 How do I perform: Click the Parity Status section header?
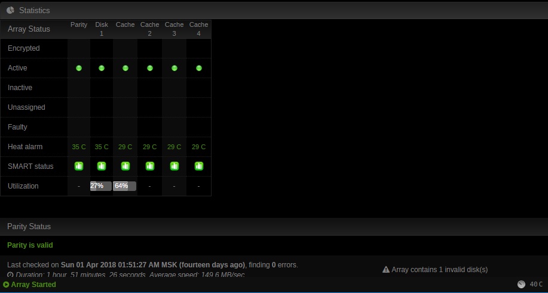[29, 227]
